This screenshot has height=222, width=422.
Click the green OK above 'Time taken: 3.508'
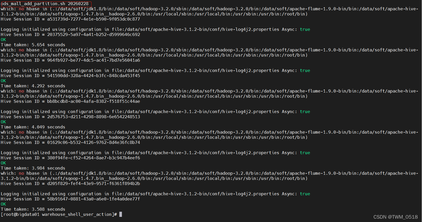pos(3,204)
